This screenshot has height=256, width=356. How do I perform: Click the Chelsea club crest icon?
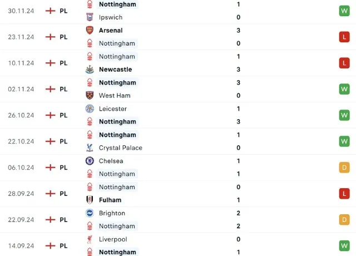[x=89, y=161]
